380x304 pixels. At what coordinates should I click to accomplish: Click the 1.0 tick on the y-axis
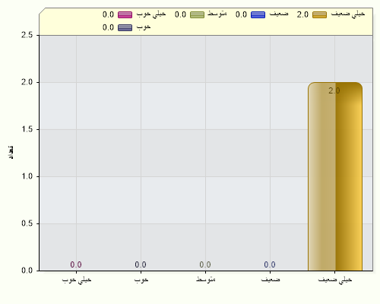click(27, 176)
